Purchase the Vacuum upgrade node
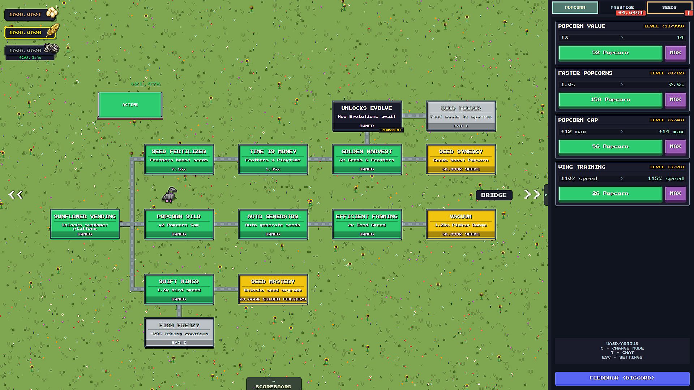 [x=461, y=224]
